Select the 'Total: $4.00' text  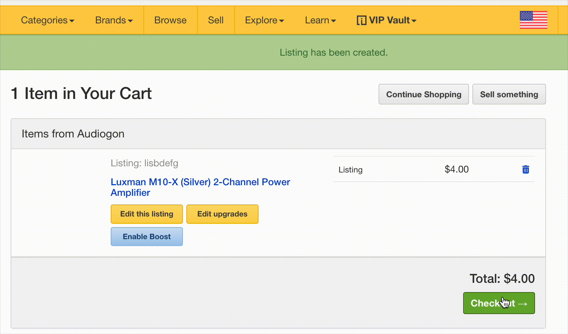(x=502, y=279)
